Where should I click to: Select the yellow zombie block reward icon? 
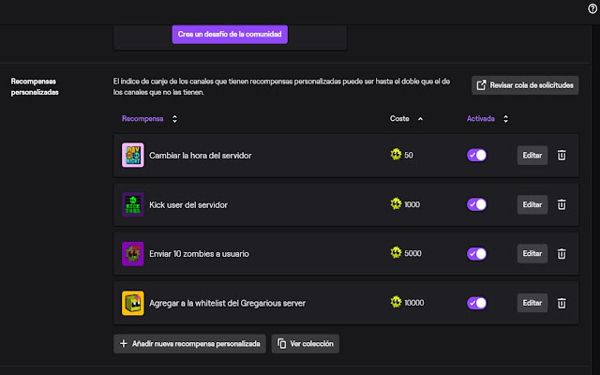pos(133,303)
